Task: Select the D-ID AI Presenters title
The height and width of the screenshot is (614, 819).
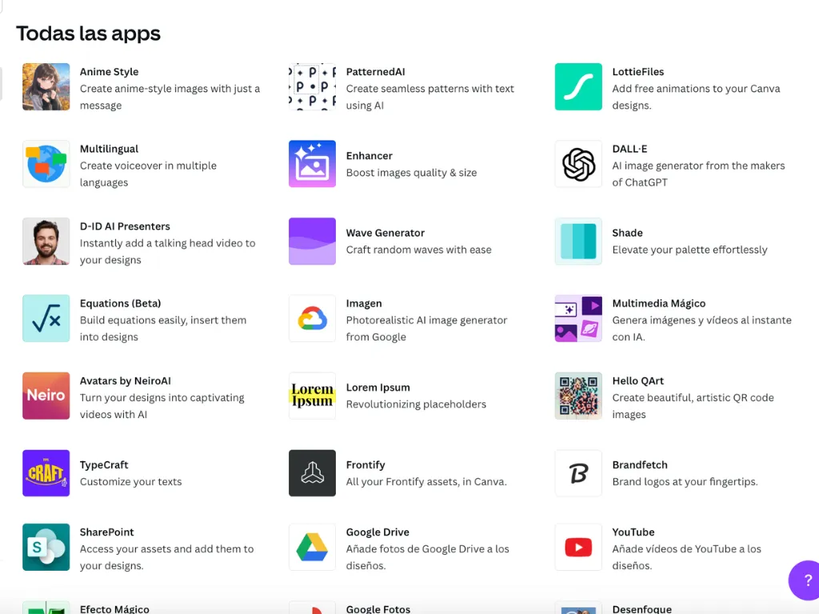Action: (x=125, y=226)
